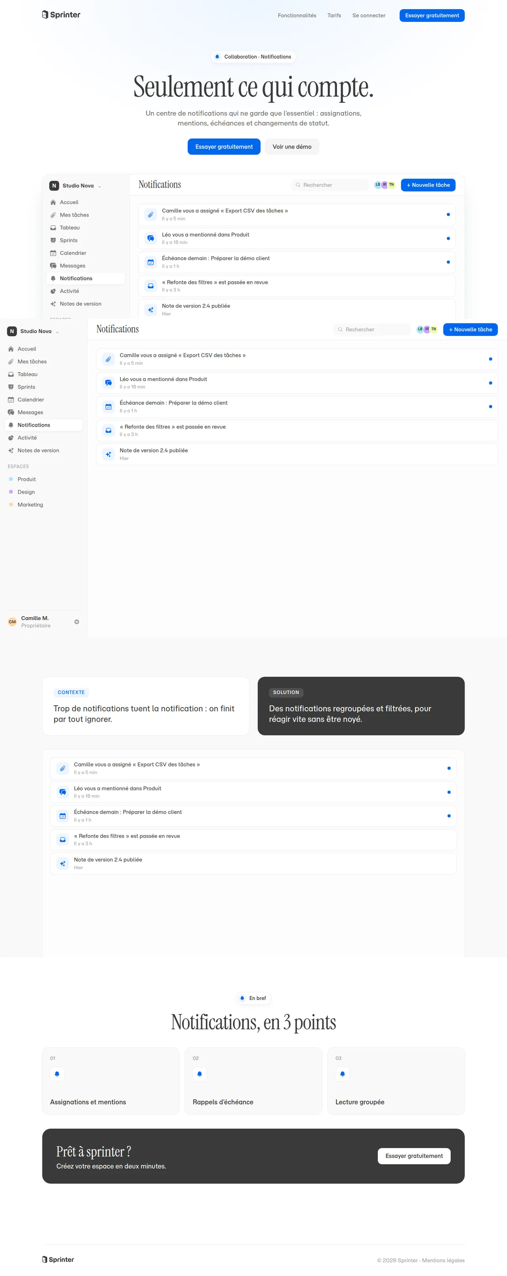Click Essayer gratuitement in the dark Prêt à sprinter banner
507x1276 pixels.
pos(414,1155)
